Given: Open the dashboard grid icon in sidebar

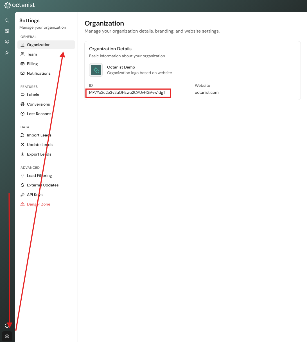Looking at the screenshot, I should [7, 31].
